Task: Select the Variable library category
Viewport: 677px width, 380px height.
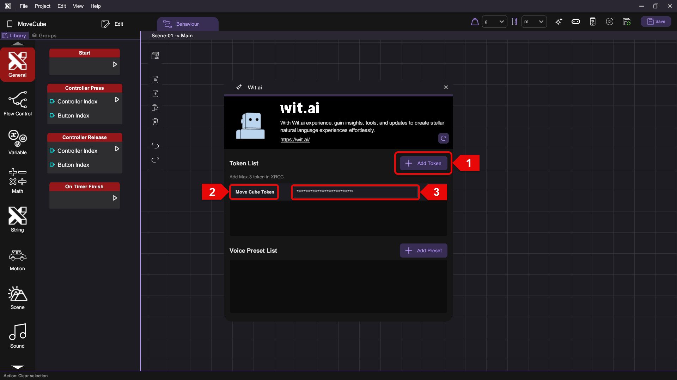Action: point(18,142)
